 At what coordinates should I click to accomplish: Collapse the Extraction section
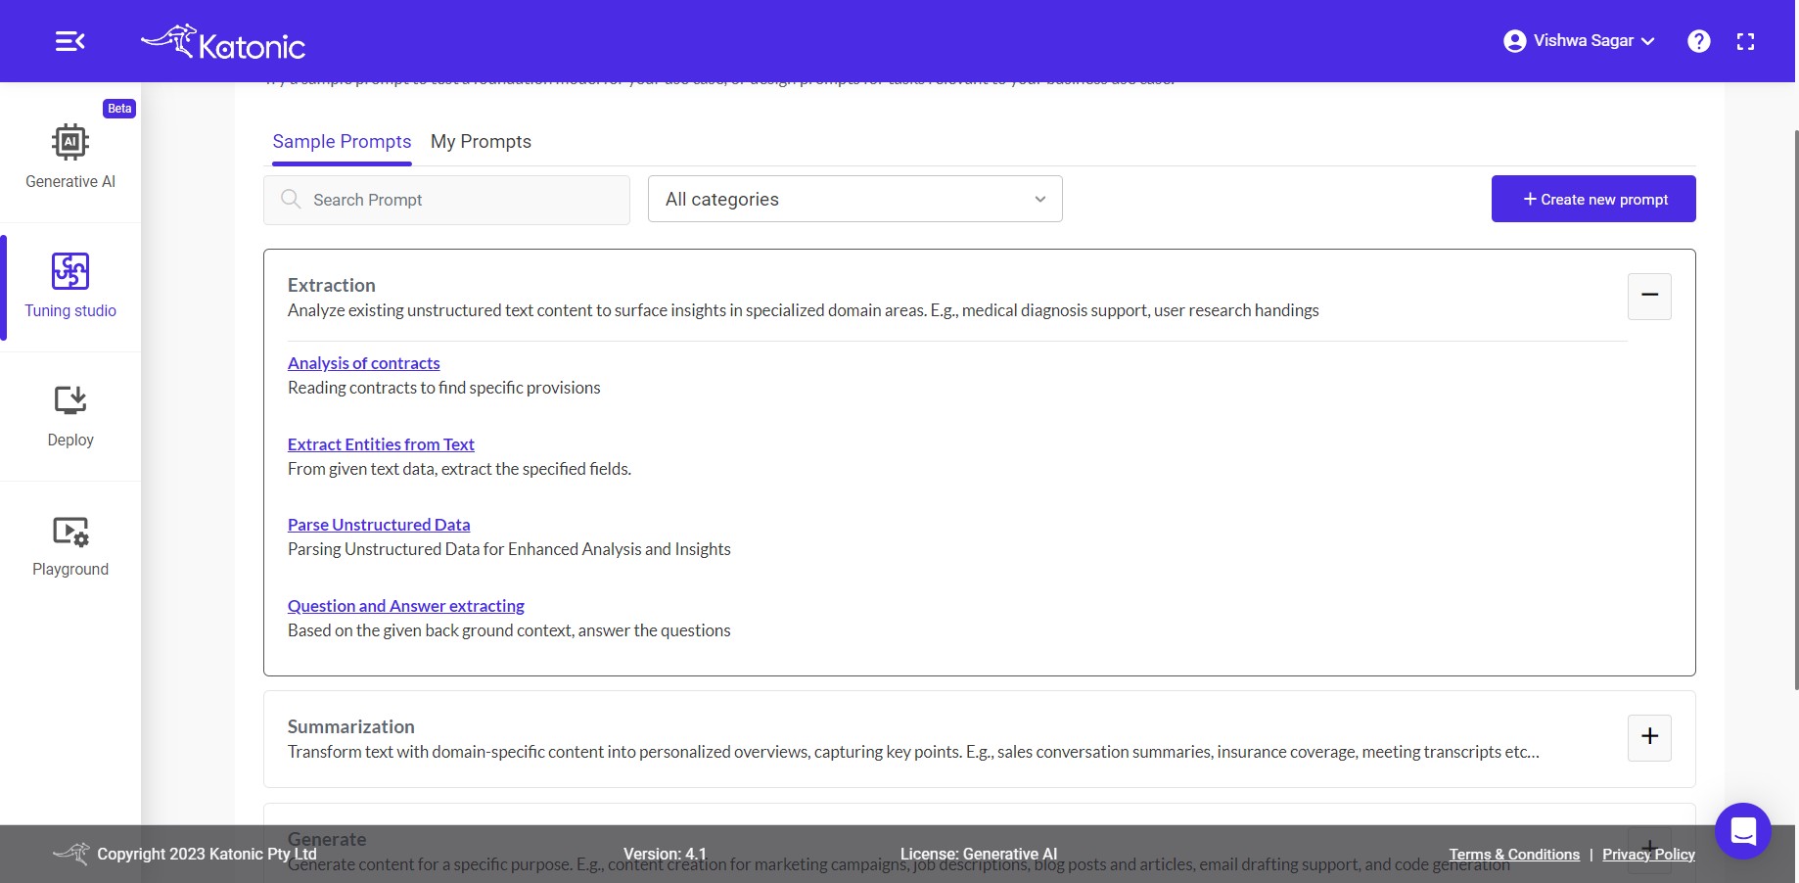coord(1649,296)
